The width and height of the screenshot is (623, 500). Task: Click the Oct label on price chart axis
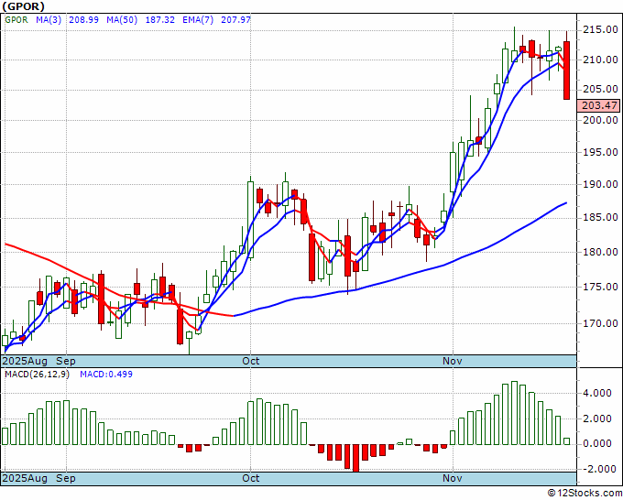tap(251, 361)
